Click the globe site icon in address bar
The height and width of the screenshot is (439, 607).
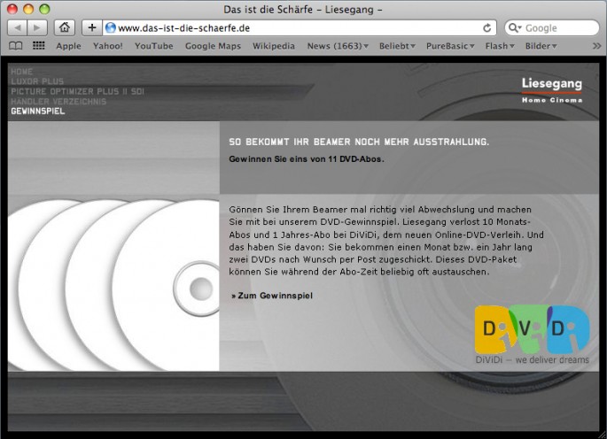111,27
